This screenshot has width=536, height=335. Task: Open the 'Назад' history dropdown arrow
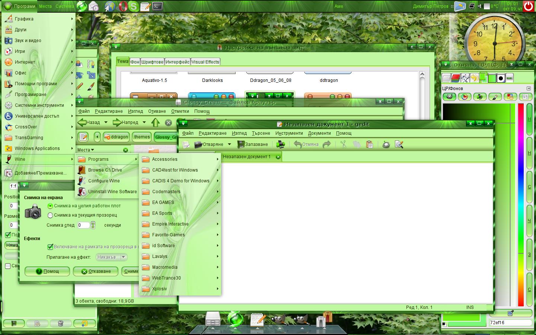click(106, 122)
